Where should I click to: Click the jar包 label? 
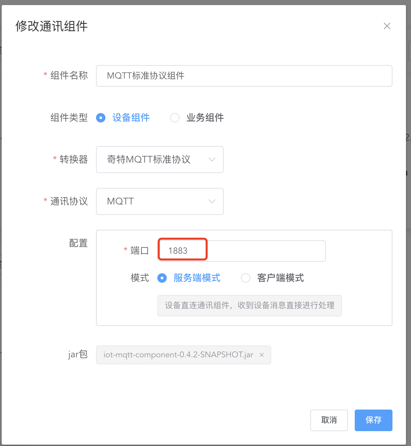78,355
